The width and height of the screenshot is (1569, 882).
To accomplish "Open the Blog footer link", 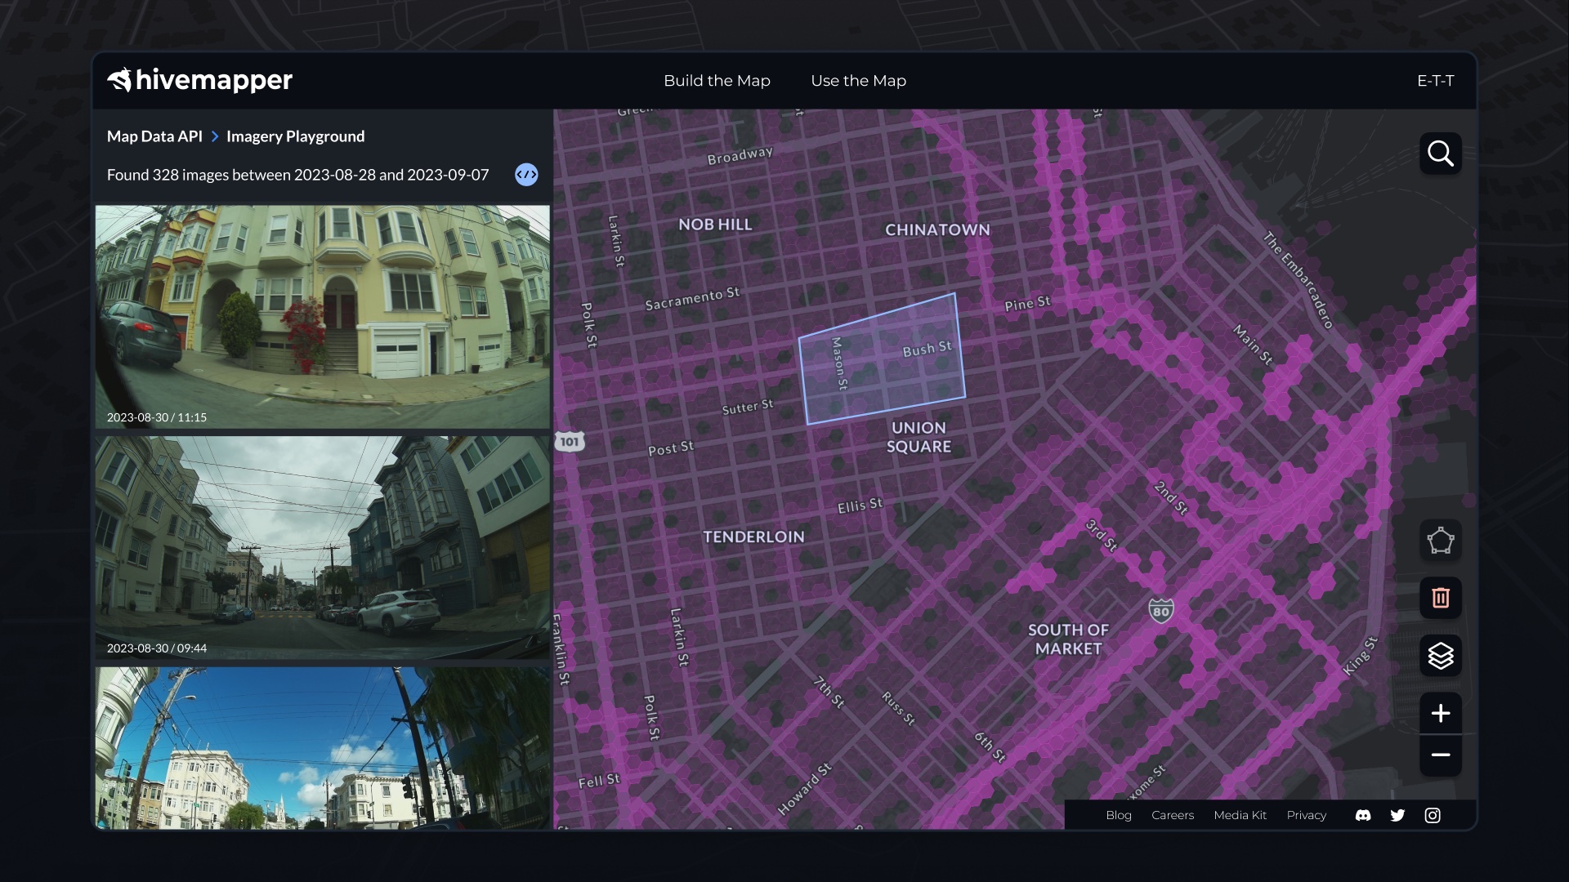I will [1118, 815].
